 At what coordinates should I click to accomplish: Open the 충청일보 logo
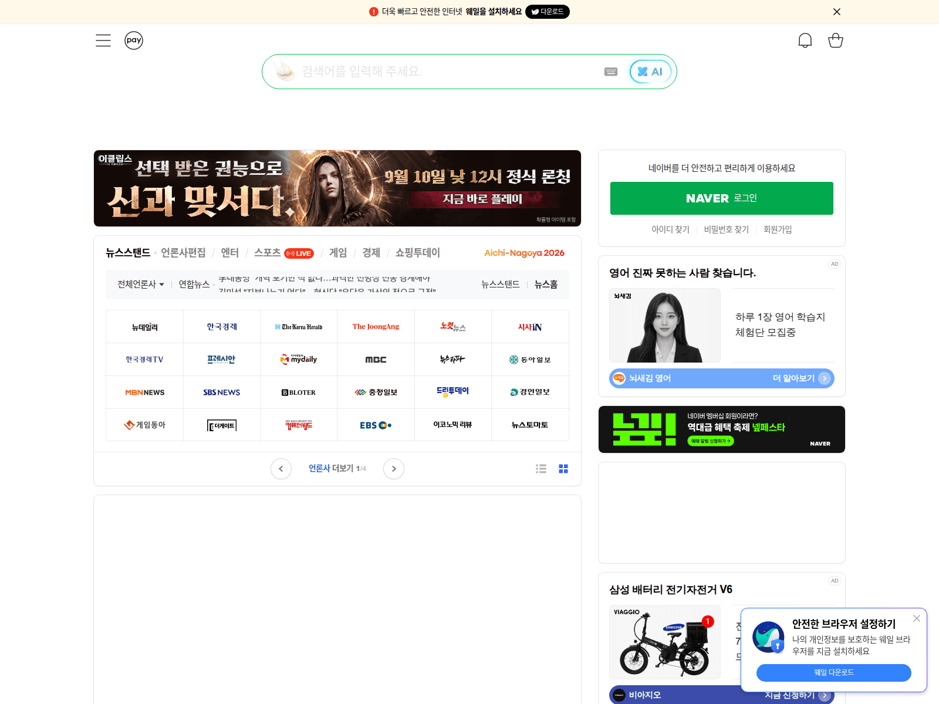pyautogui.click(x=376, y=392)
